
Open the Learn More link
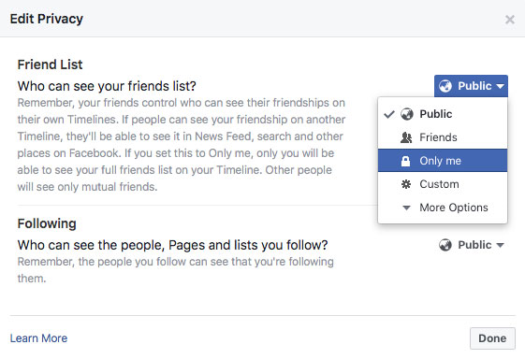pyautogui.click(x=39, y=338)
